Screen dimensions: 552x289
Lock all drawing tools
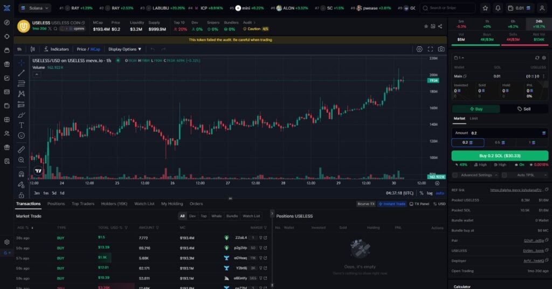21,195
